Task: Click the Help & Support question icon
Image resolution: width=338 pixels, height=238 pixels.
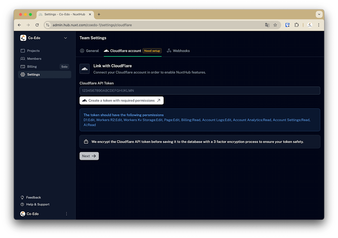Action: tap(22, 204)
